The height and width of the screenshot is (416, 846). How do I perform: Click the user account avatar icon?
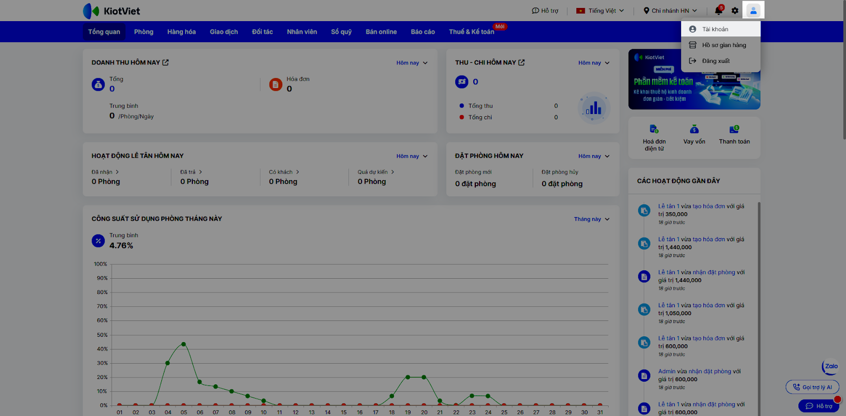click(x=753, y=11)
